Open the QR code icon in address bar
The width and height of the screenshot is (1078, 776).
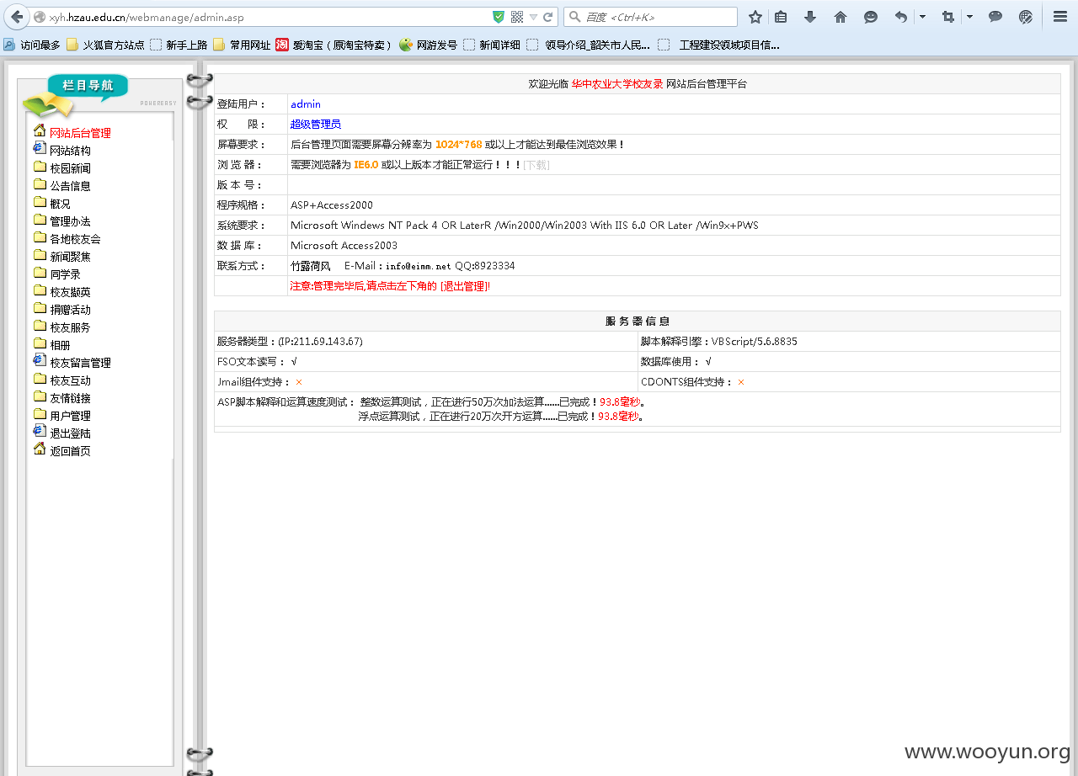[x=517, y=17]
